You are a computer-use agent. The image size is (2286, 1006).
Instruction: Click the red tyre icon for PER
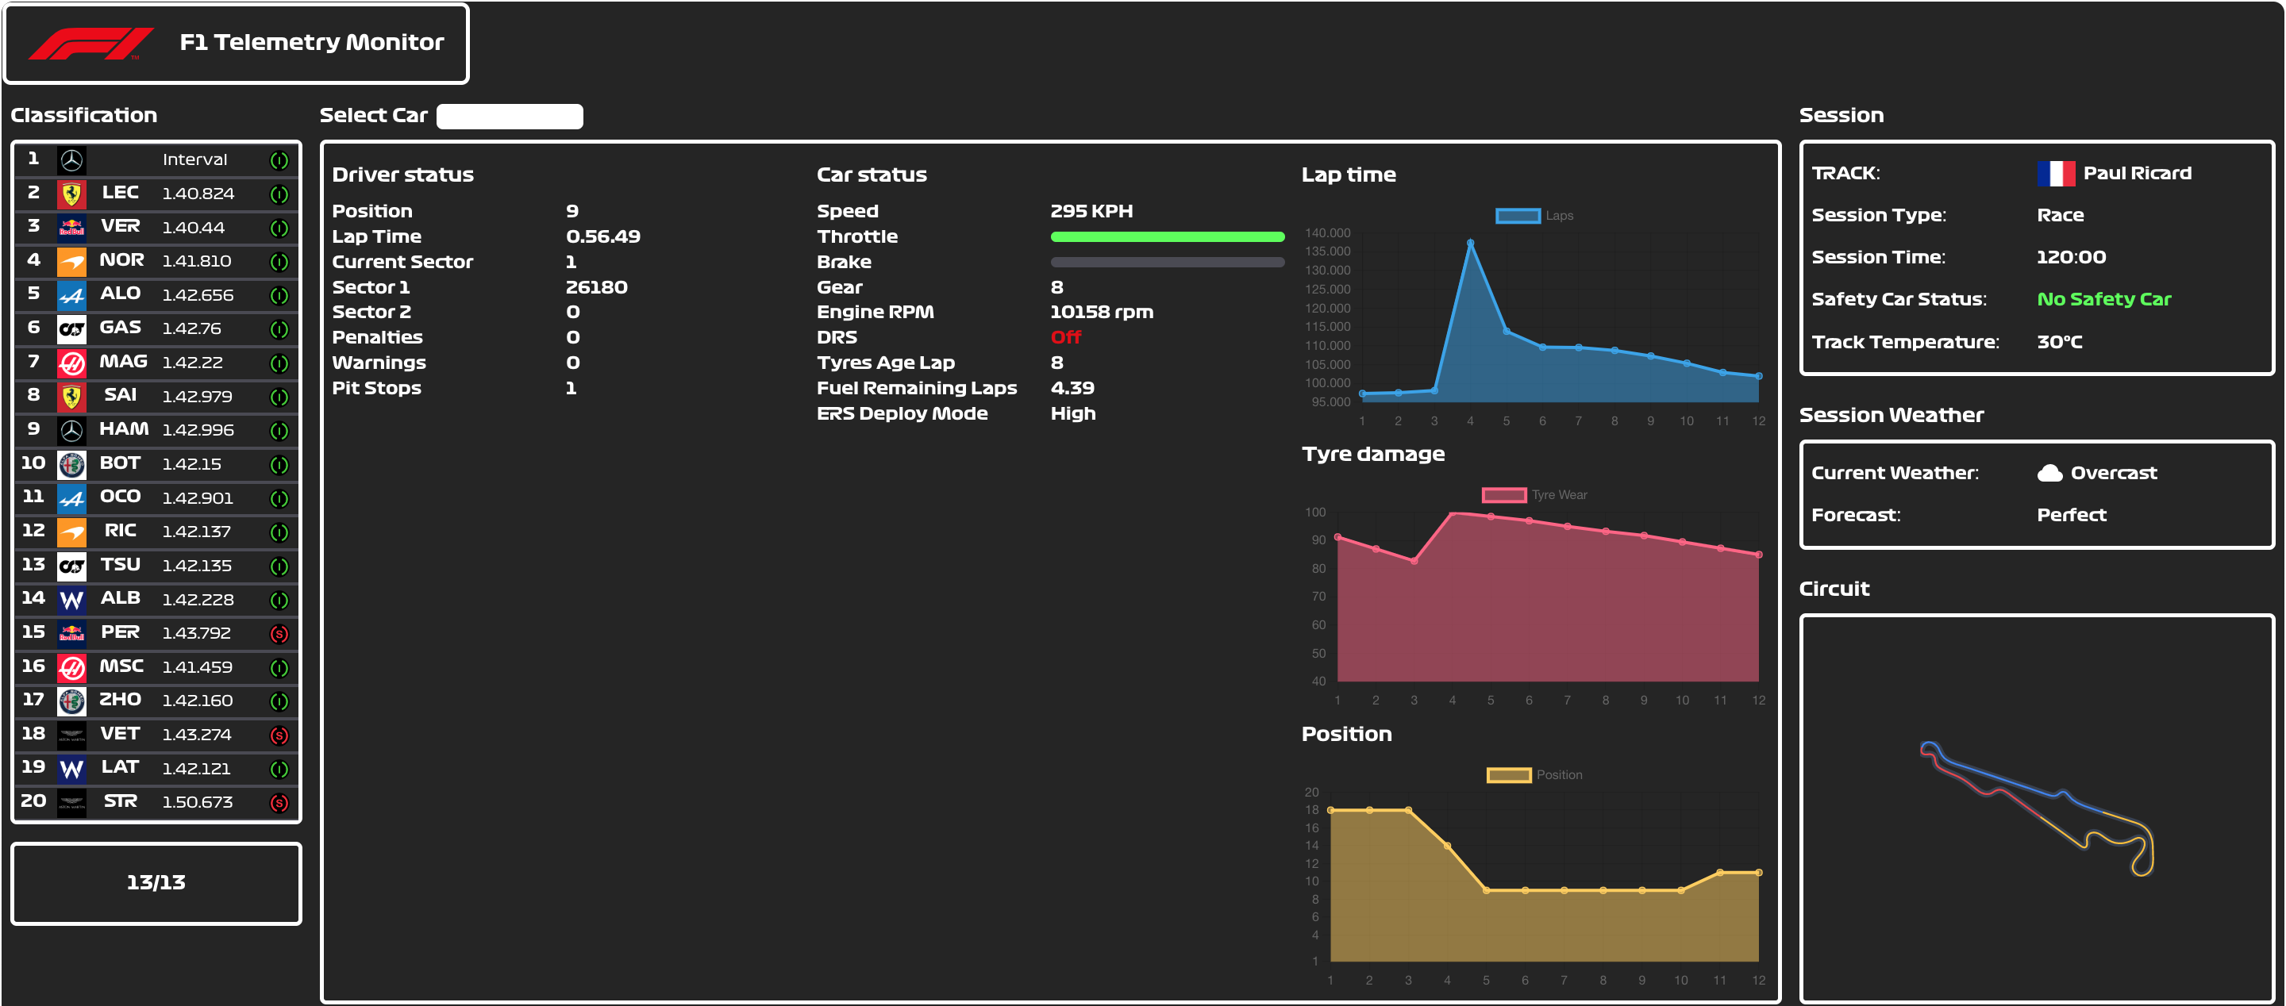(x=279, y=633)
